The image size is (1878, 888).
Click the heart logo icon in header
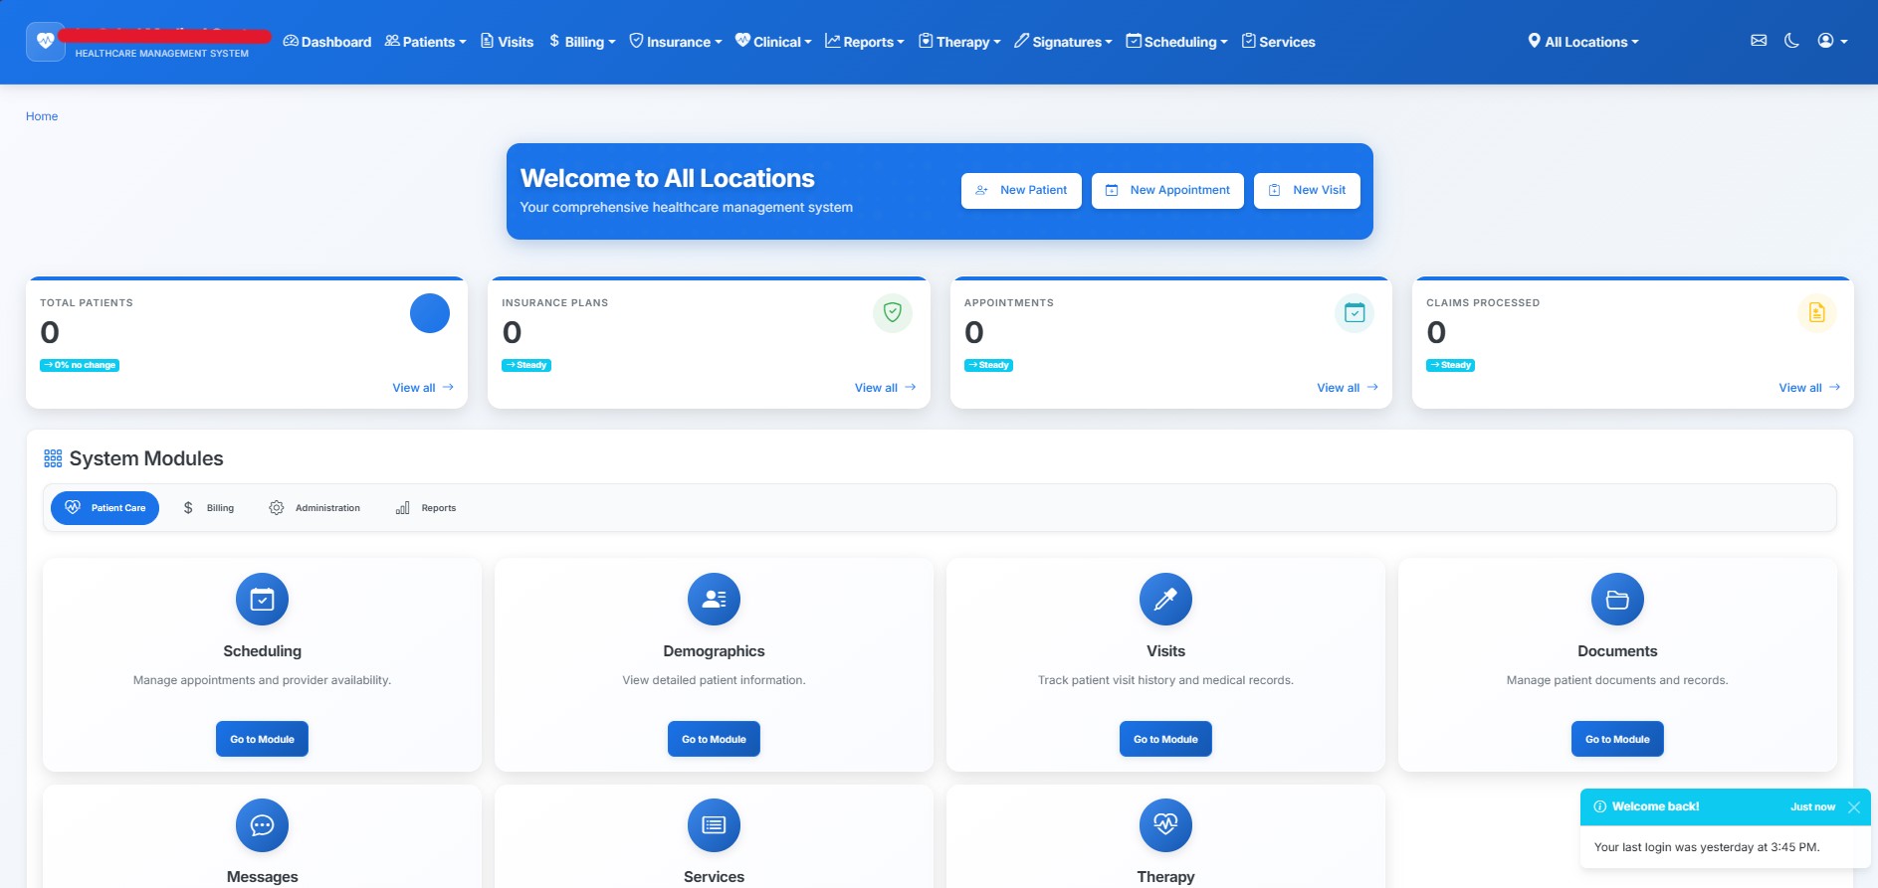pos(46,41)
